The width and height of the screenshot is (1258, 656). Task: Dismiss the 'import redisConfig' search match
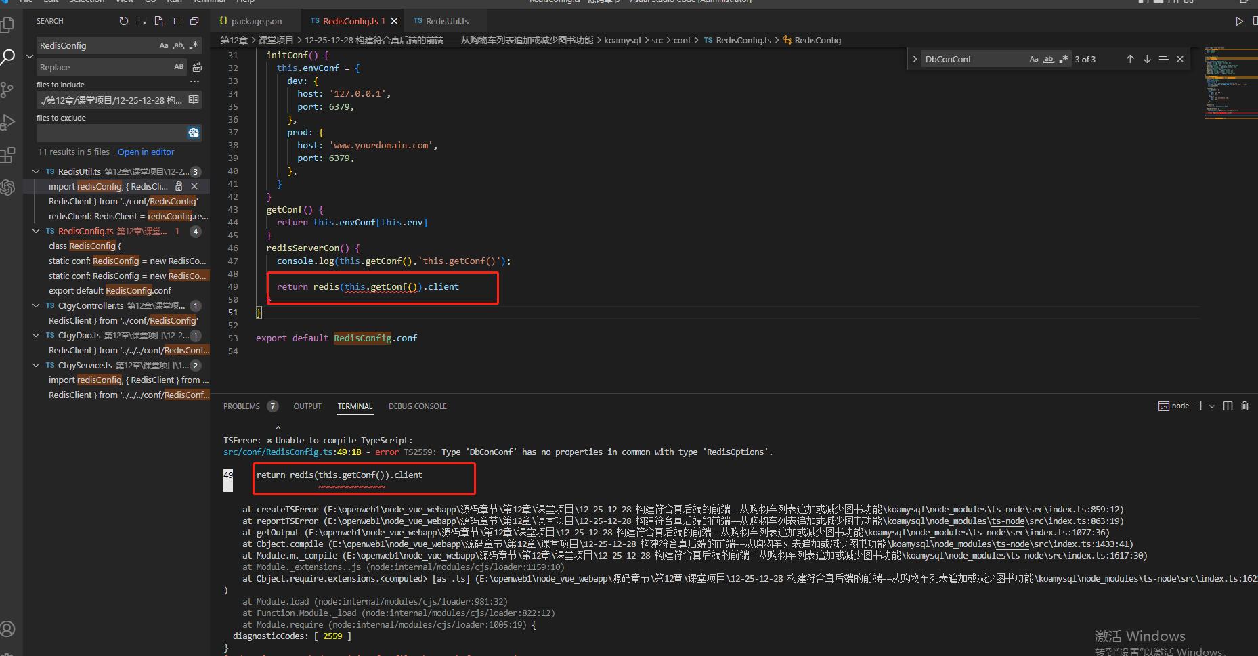(194, 186)
